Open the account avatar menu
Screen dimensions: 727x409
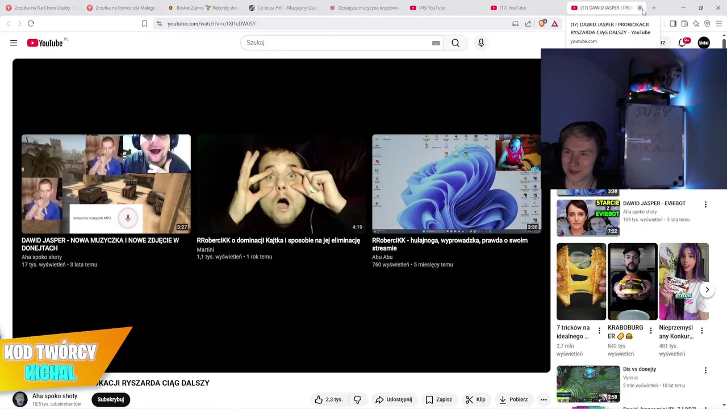704,43
